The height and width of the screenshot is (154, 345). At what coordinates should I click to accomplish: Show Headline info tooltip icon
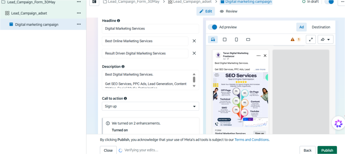click(x=118, y=20)
